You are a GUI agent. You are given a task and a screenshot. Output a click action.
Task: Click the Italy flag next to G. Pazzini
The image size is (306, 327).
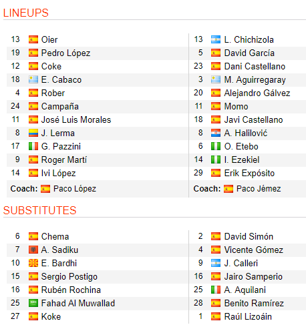click(33, 146)
